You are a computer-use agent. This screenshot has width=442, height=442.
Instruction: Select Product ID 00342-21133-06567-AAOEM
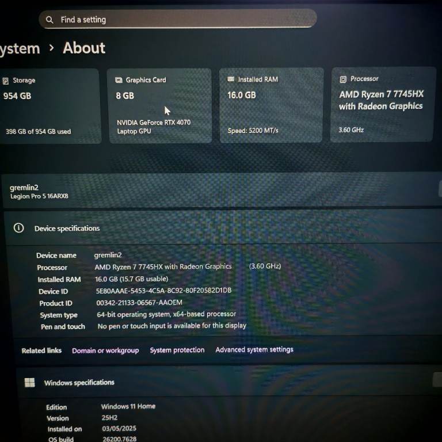point(139,303)
